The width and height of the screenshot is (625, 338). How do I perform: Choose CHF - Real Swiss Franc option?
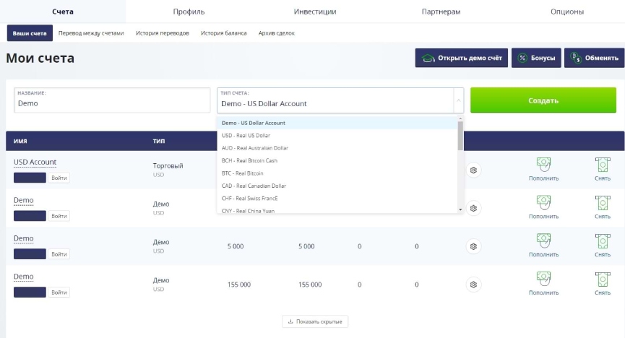click(337, 199)
